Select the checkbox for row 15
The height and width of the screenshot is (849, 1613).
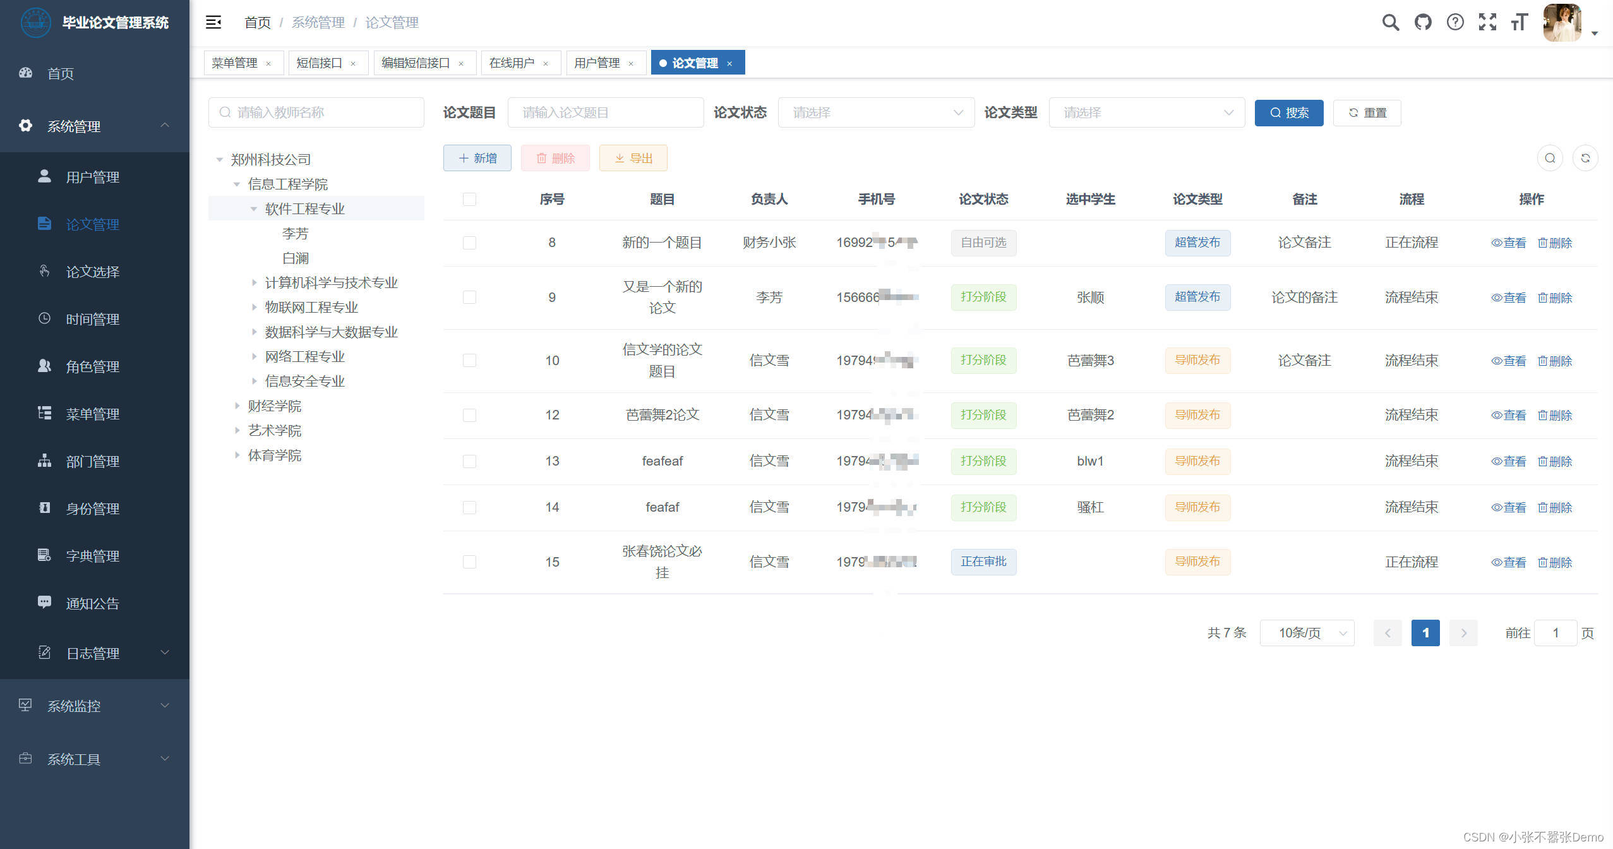(x=469, y=562)
